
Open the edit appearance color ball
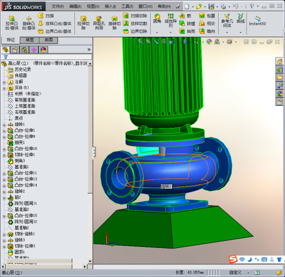click(209, 42)
